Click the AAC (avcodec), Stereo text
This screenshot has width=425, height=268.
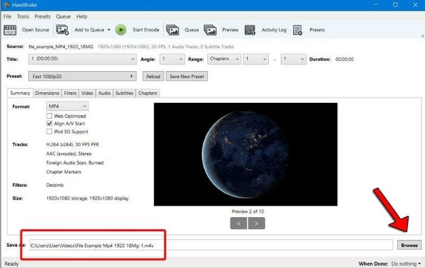point(69,154)
